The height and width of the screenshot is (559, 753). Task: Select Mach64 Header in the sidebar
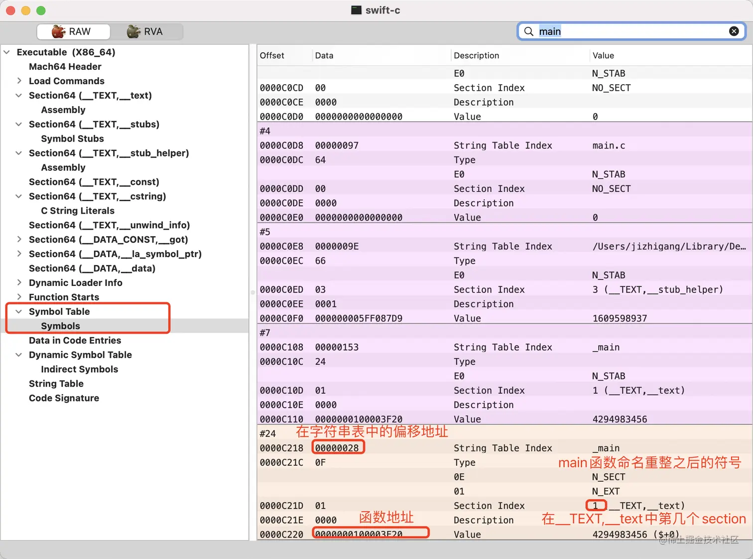(65, 67)
